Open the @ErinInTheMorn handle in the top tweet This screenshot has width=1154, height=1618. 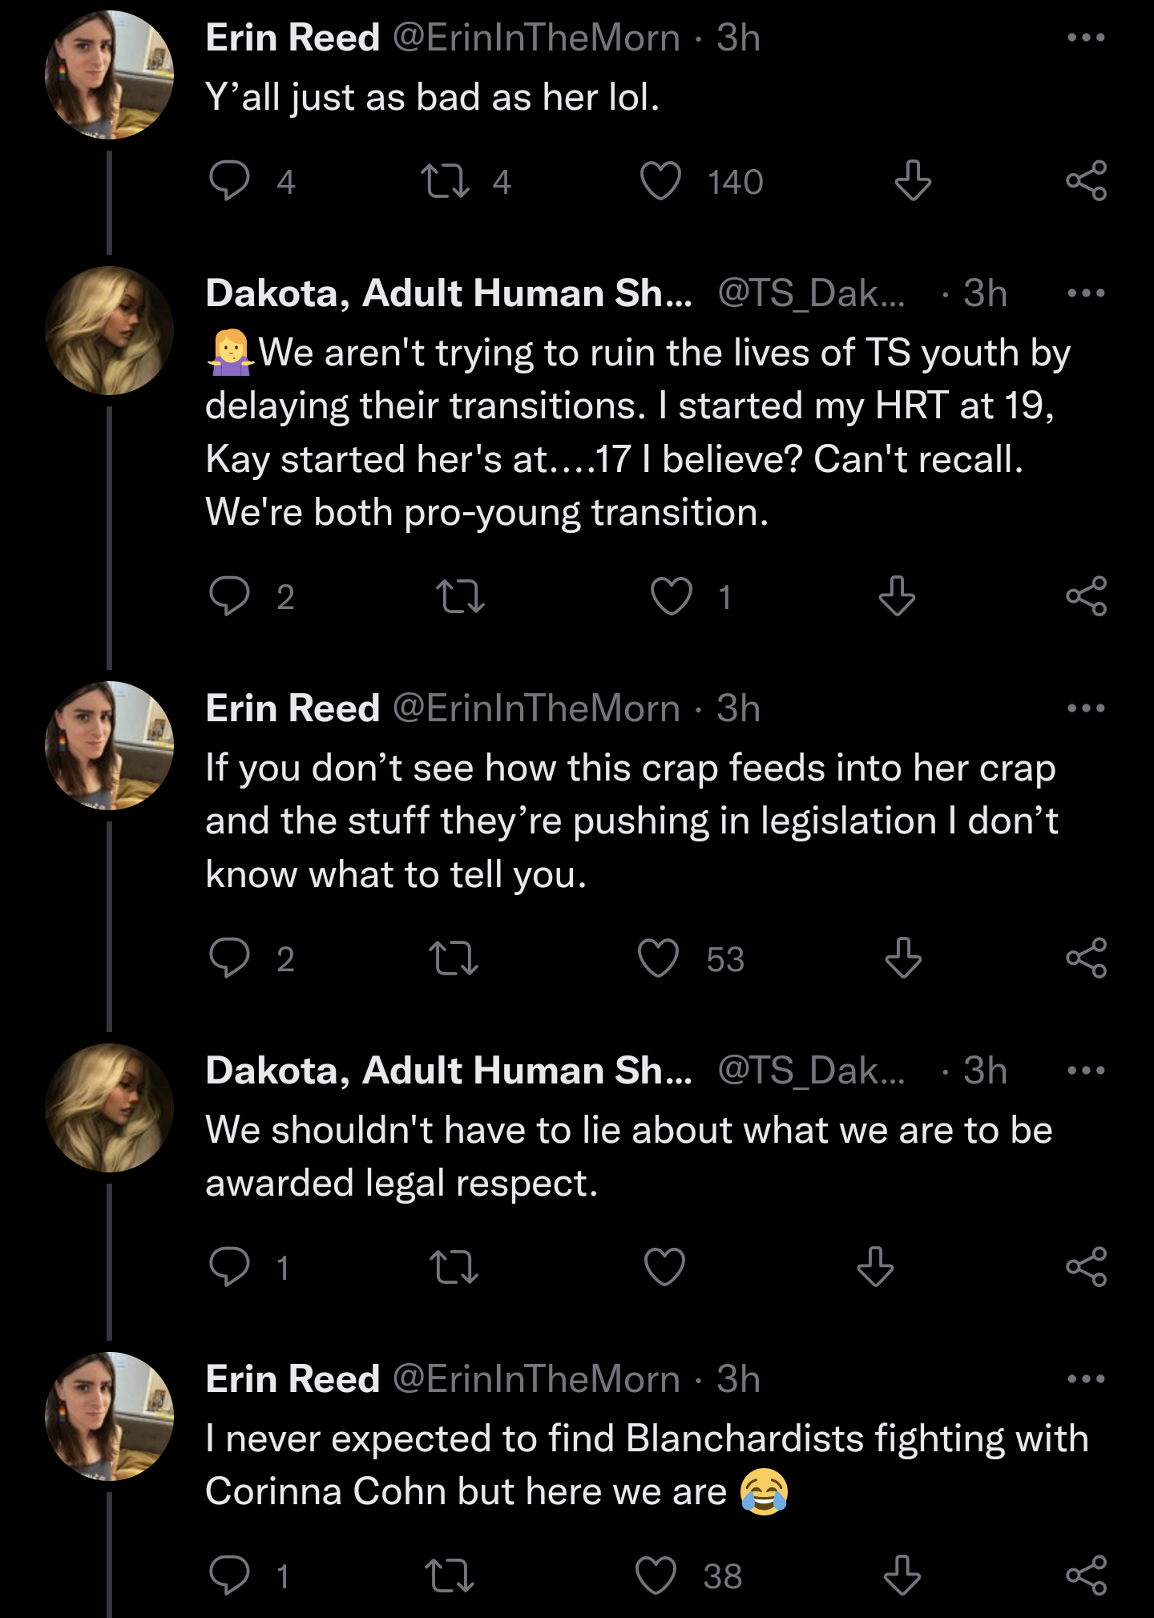pyautogui.click(x=536, y=38)
